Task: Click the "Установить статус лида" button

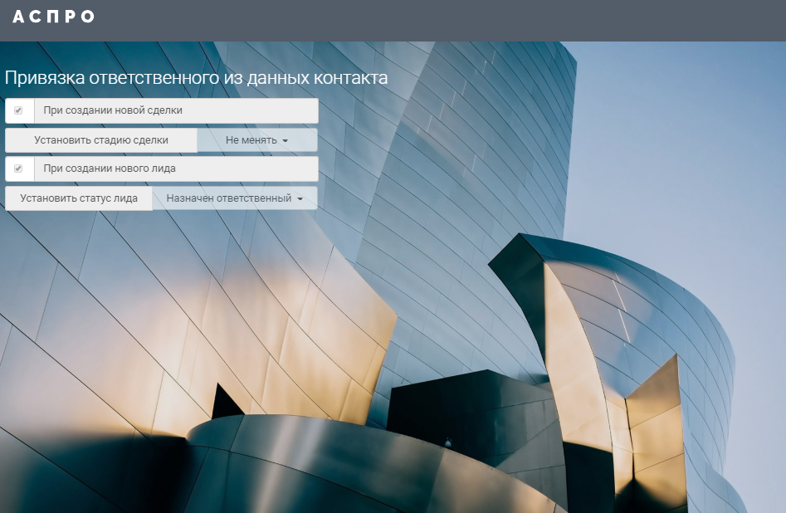Action: tap(79, 198)
